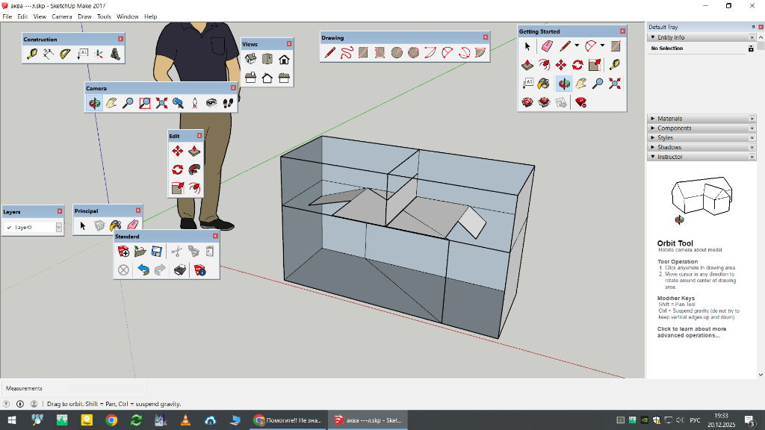Screen dimensions: 765x430
Task: Toggle auto-hide pin on Default Tray
Action: (x=753, y=27)
